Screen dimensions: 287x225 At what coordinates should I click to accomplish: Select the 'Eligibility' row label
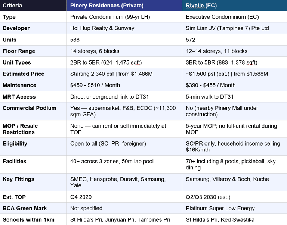coord(33,147)
